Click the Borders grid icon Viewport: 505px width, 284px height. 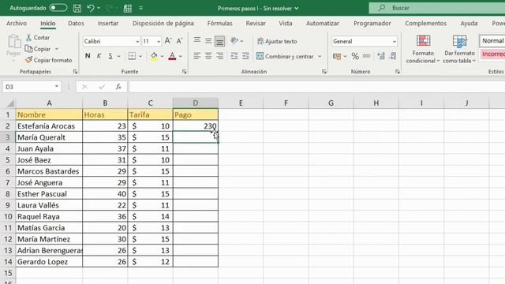[132, 56]
